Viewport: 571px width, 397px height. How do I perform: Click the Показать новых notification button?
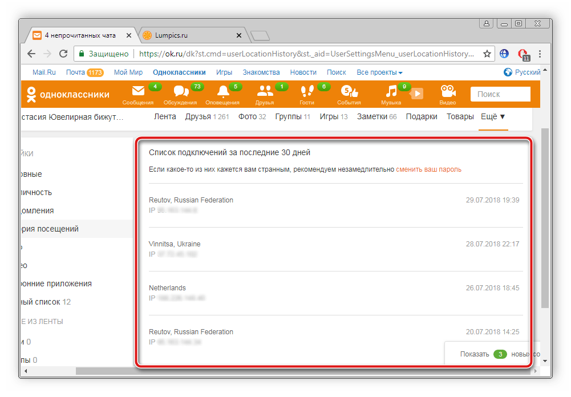point(491,354)
